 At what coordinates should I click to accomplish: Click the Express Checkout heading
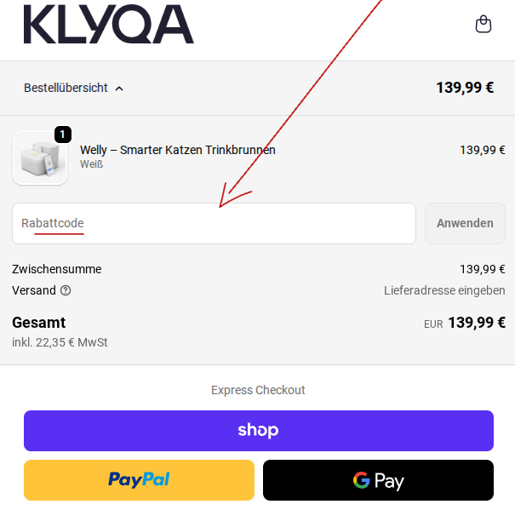pos(258,390)
